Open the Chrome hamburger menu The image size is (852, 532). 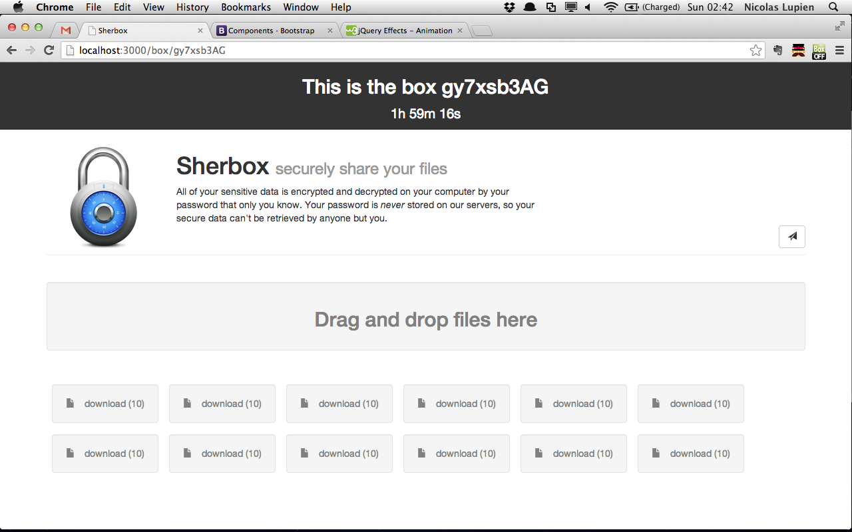[839, 50]
